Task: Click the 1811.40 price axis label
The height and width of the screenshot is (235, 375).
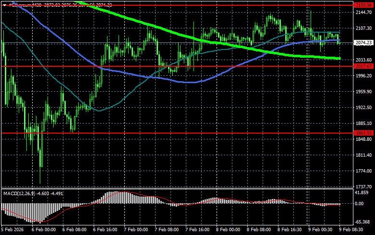Action: (x=363, y=155)
